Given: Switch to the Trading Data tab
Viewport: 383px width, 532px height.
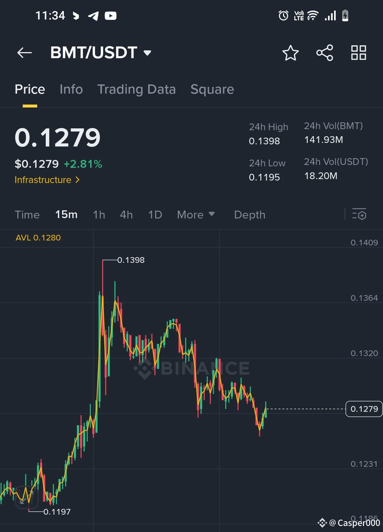Looking at the screenshot, I should click(x=137, y=89).
